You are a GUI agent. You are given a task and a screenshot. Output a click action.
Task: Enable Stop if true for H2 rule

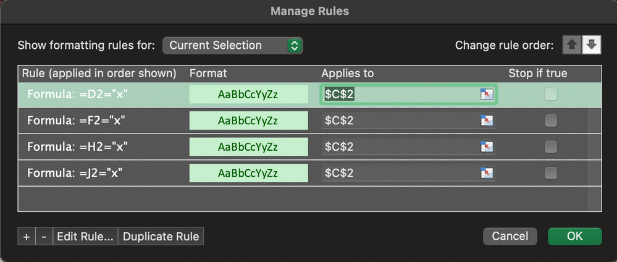point(550,146)
